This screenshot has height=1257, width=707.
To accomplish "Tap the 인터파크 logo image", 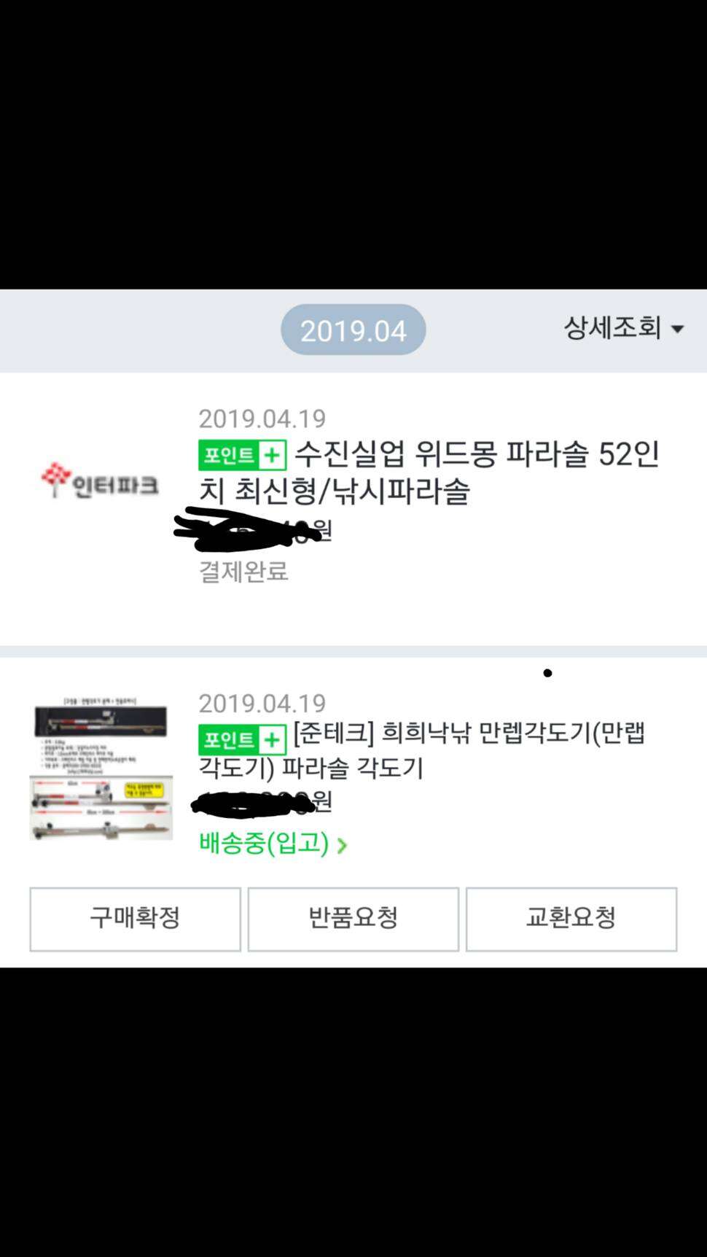I will pyautogui.click(x=100, y=480).
